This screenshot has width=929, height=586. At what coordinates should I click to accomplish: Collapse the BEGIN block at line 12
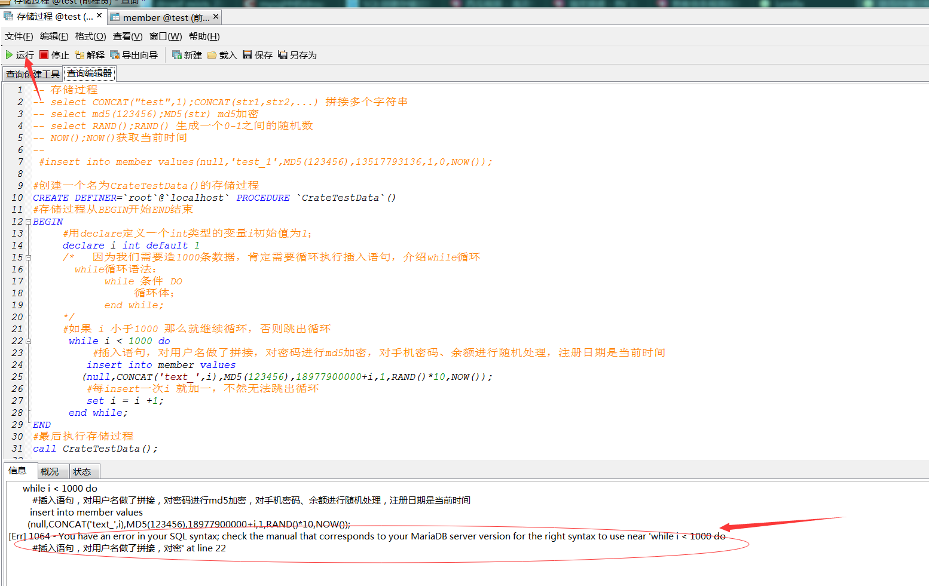[28, 222]
